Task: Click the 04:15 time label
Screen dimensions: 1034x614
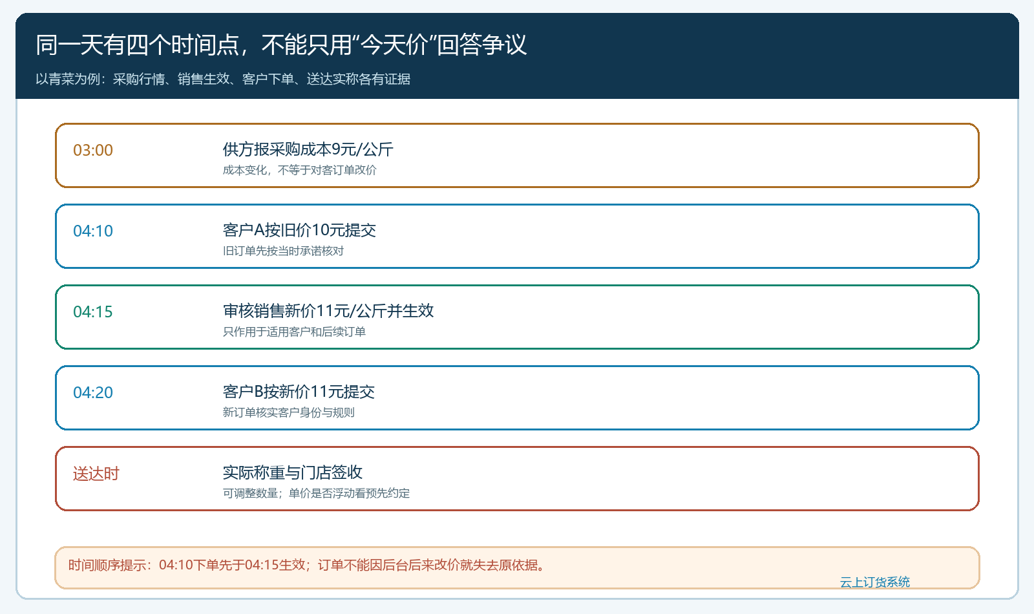Action: pyautogui.click(x=93, y=312)
